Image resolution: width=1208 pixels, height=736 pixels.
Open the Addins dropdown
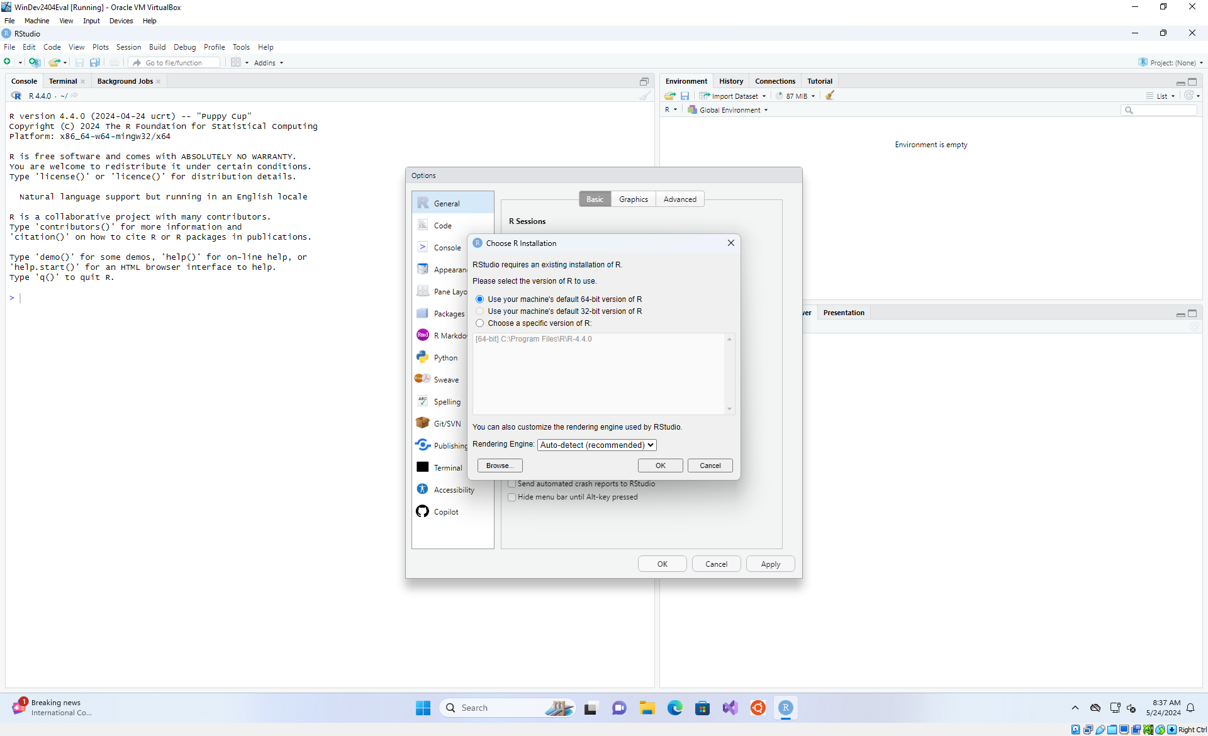pyautogui.click(x=269, y=63)
